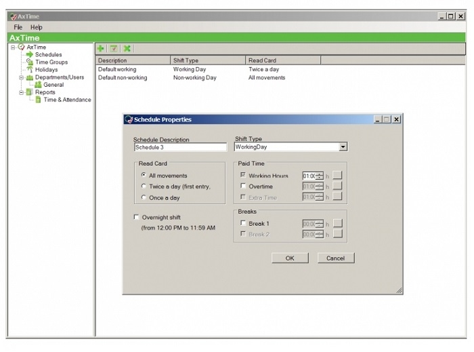The image size is (474, 352).
Task: Open the Shift Type dropdown
Action: tap(343, 146)
